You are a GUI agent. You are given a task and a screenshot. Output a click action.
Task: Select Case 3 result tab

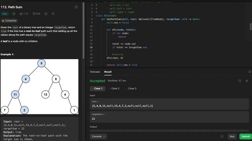point(131,89)
